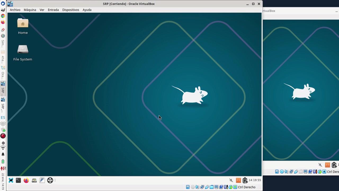Click the host battery tray icon
The height and width of the screenshot is (191, 339).
coord(3,161)
